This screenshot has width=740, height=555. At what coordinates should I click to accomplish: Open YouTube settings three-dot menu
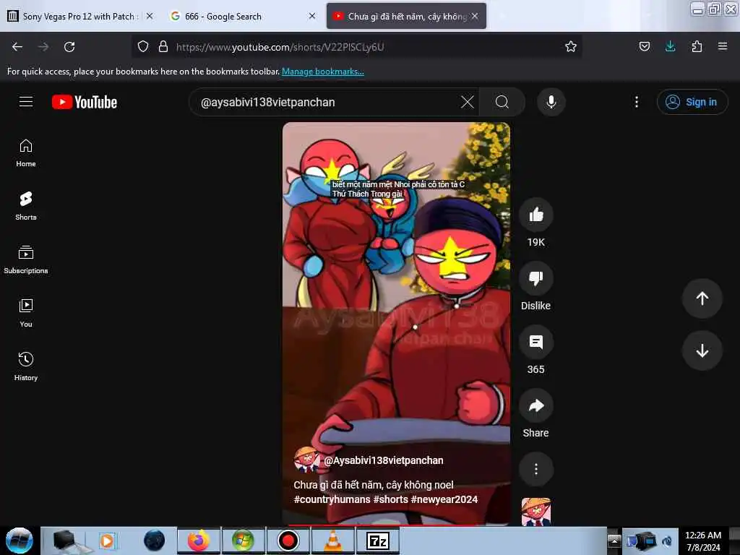(637, 102)
